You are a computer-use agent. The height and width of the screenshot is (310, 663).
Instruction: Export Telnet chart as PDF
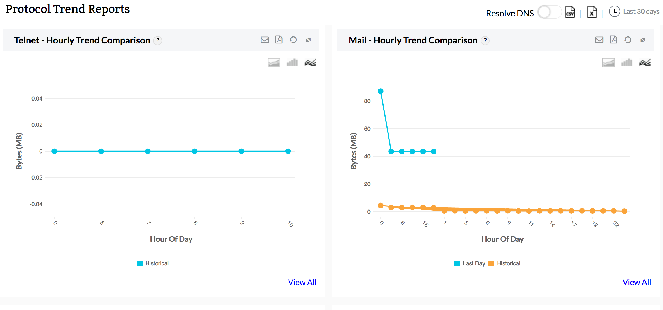(x=279, y=40)
